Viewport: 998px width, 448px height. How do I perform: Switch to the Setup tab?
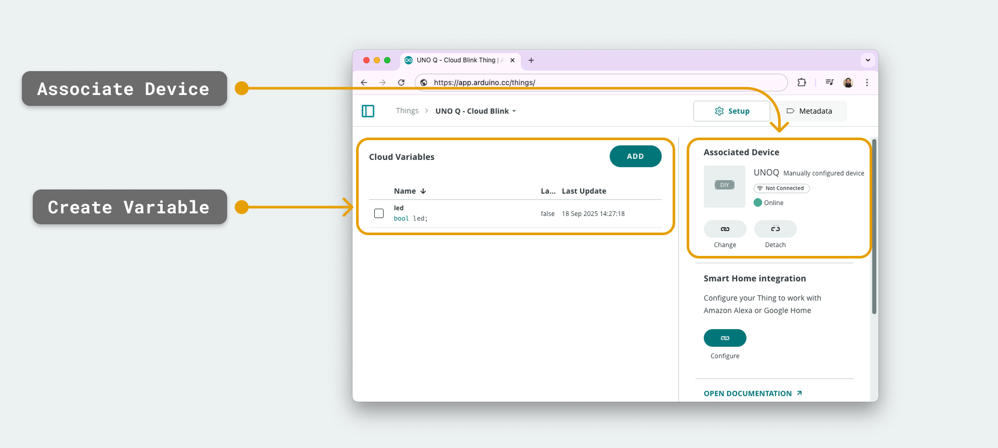pos(732,111)
